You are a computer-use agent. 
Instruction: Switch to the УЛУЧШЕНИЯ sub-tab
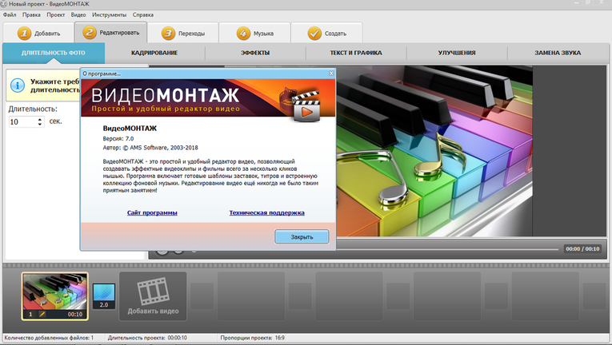(457, 53)
